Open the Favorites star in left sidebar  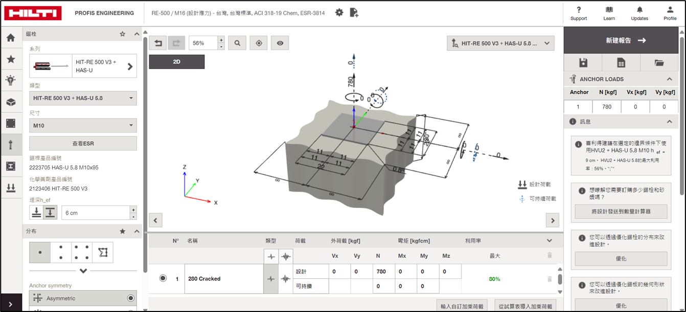11,59
